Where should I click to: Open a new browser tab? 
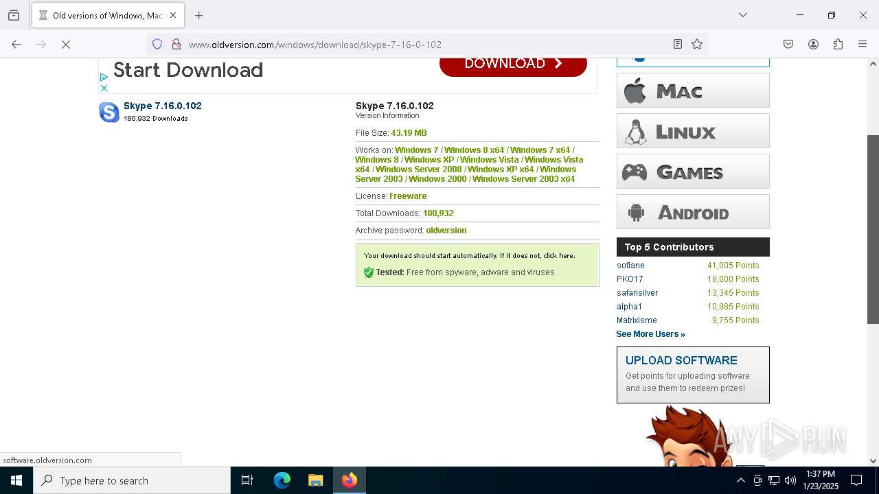click(199, 15)
